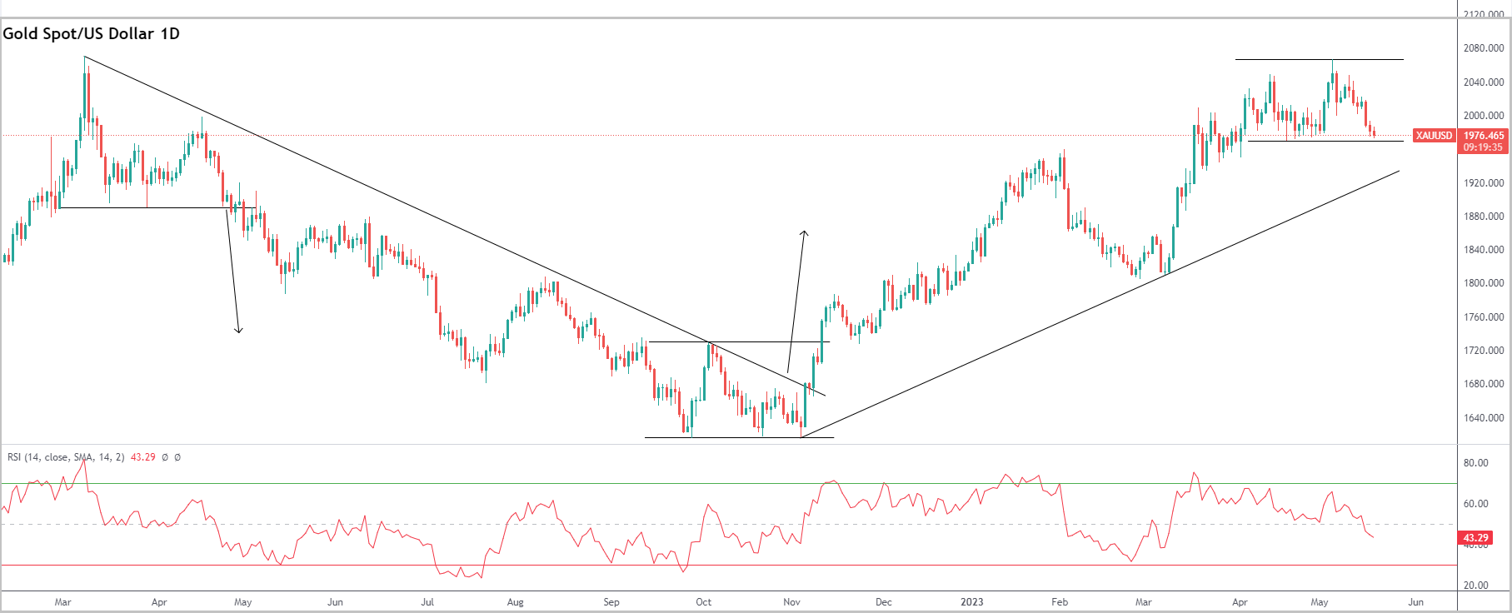Screen dimensions: 1512x613
Task: Select the horizontal support line near 1640
Action: point(739,437)
